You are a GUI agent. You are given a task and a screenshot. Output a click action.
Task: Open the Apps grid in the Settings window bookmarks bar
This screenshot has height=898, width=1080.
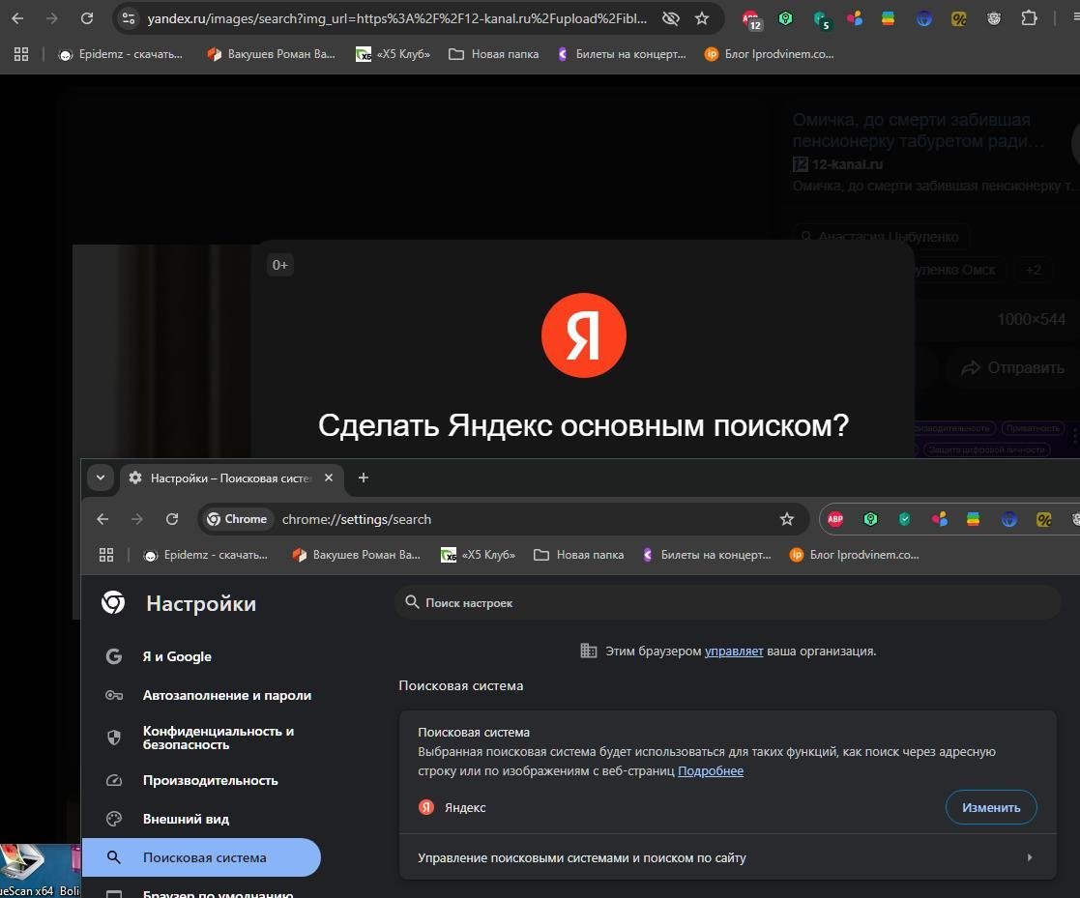[x=106, y=555]
